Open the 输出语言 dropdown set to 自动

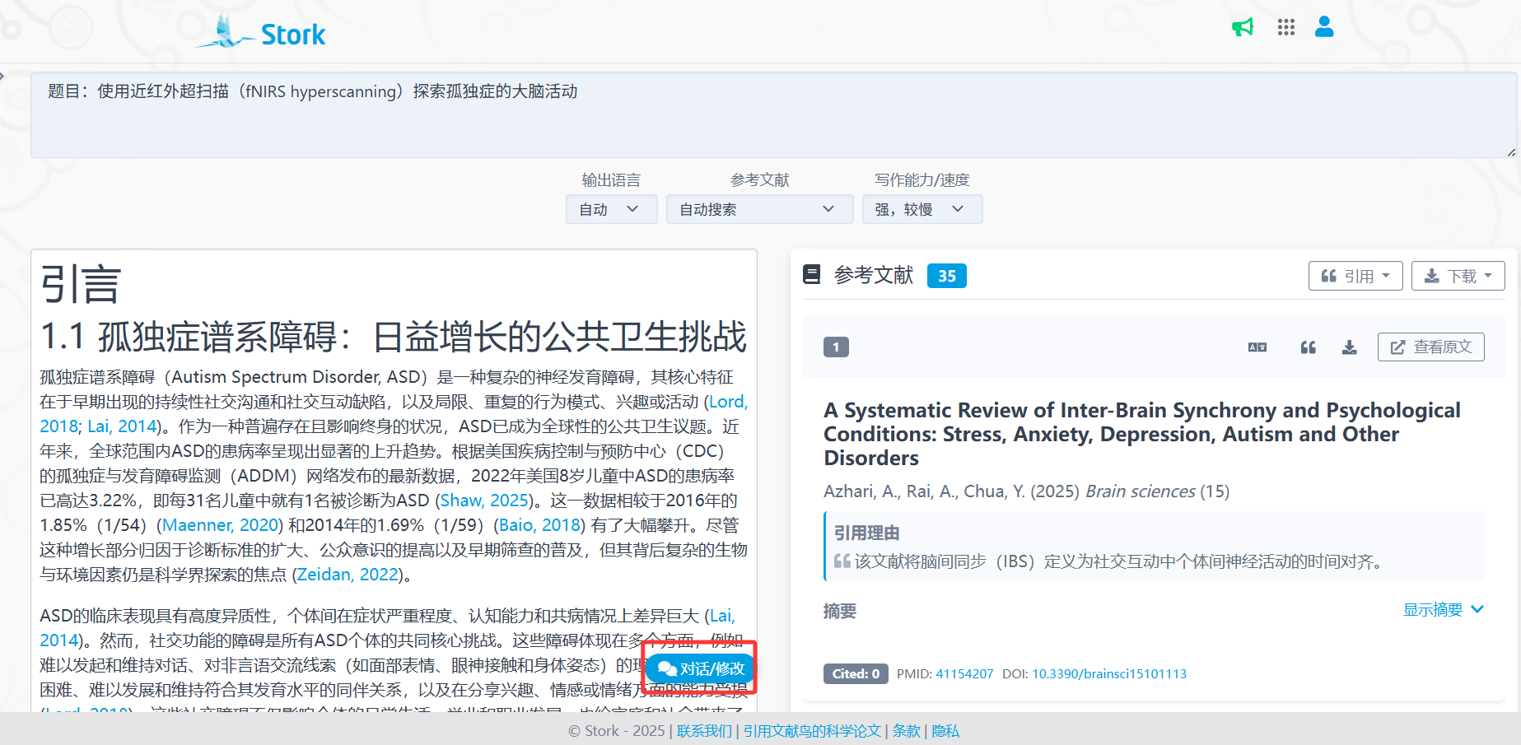[x=610, y=209]
